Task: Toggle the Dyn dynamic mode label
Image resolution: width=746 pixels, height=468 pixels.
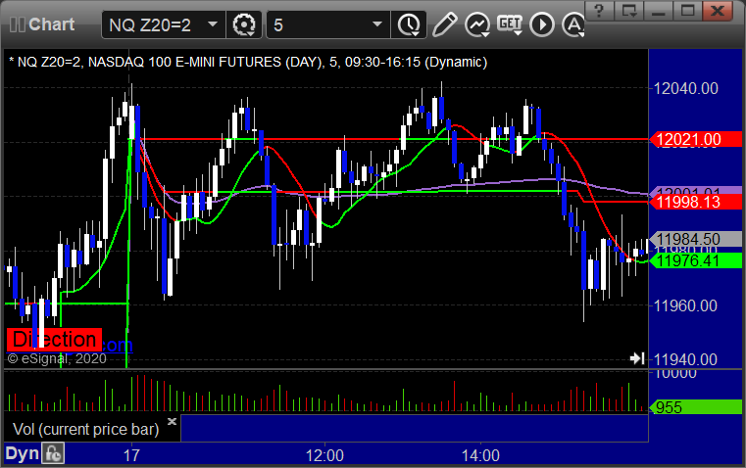Action: 22,453
